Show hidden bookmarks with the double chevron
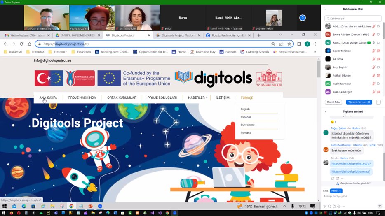385x216 pixels. coord(315,52)
